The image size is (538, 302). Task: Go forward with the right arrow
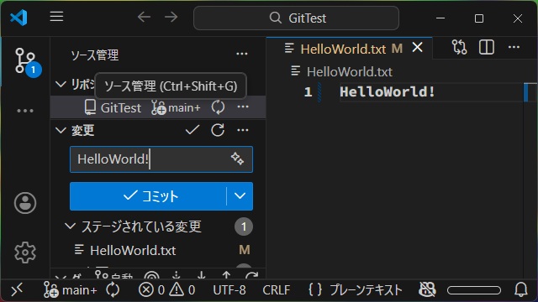[x=171, y=17]
